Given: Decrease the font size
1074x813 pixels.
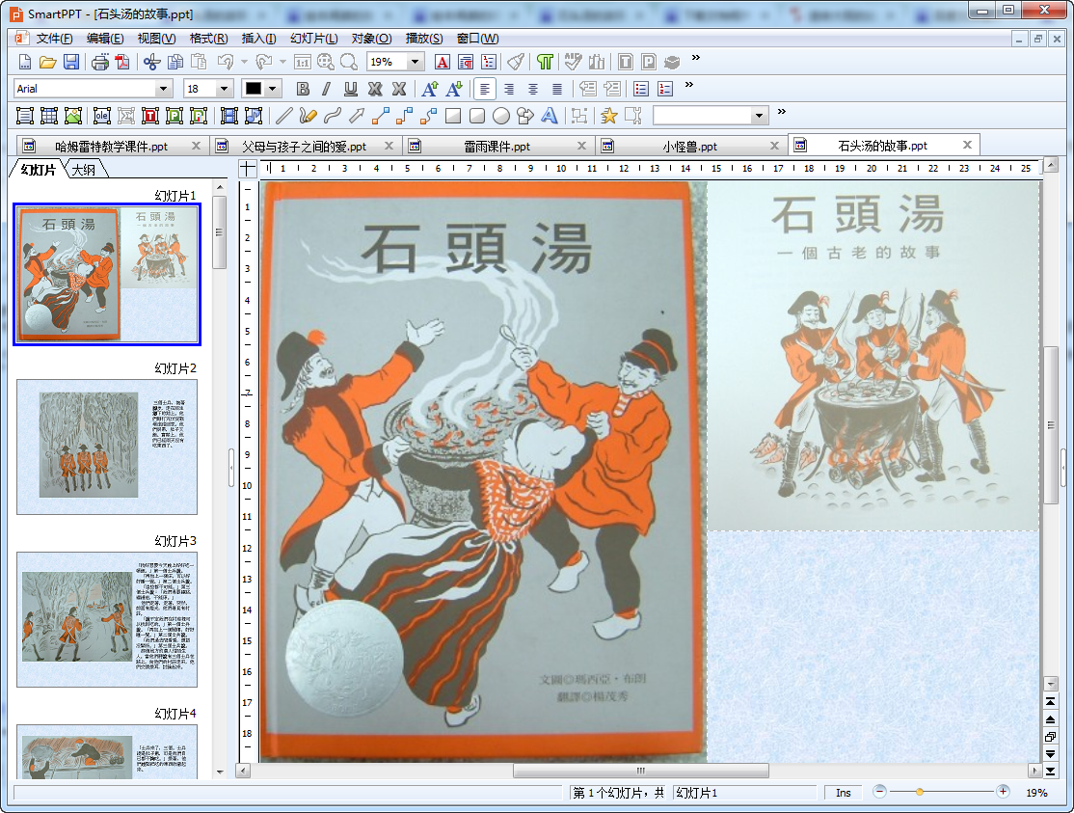Looking at the screenshot, I should (454, 89).
